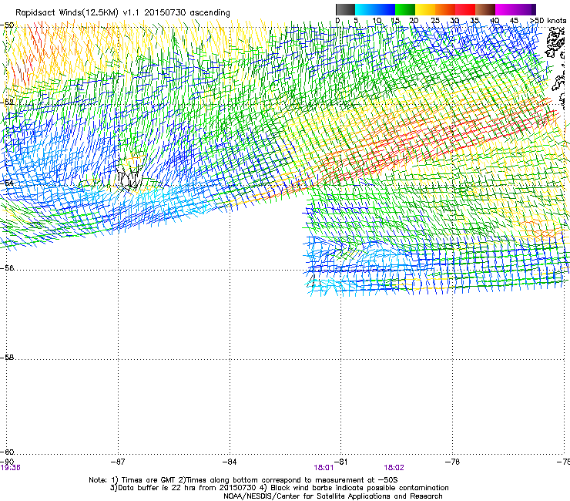This screenshot has height=501, width=570.
Task: Select the legend value "45"
Action: coord(514,21)
